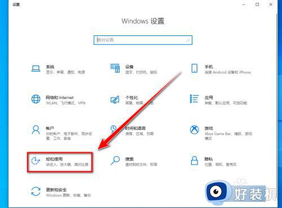Open the 帐户 (Accounts) person icon
This screenshot has width=282, height=208.
(x=36, y=130)
